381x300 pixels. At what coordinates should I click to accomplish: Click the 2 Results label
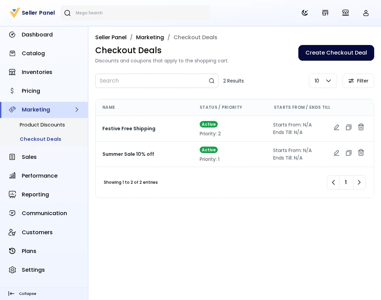[233, 81]
